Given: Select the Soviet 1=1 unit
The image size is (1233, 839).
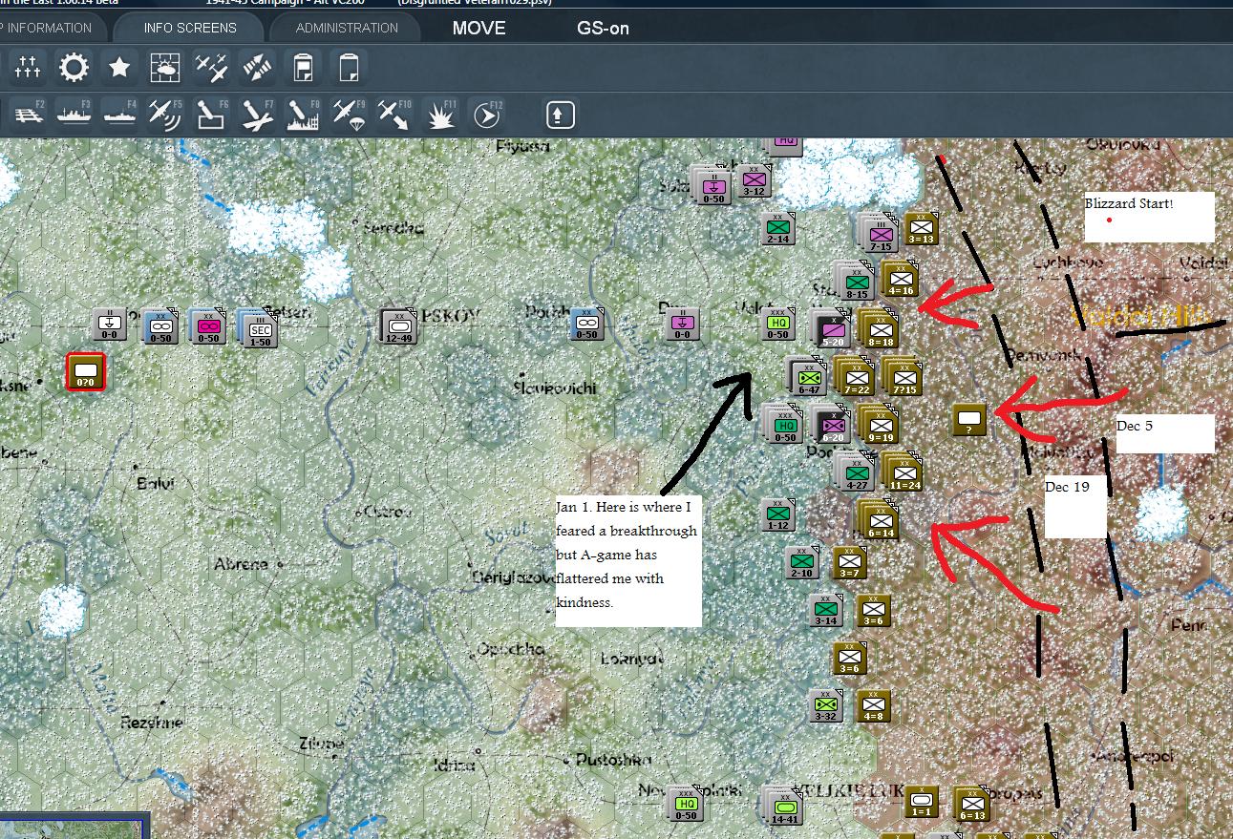Looking at the screenshot, I should click(x=922, y=801).
